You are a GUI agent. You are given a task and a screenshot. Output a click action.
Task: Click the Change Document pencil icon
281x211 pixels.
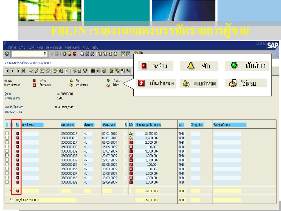[x=37, y=71]
